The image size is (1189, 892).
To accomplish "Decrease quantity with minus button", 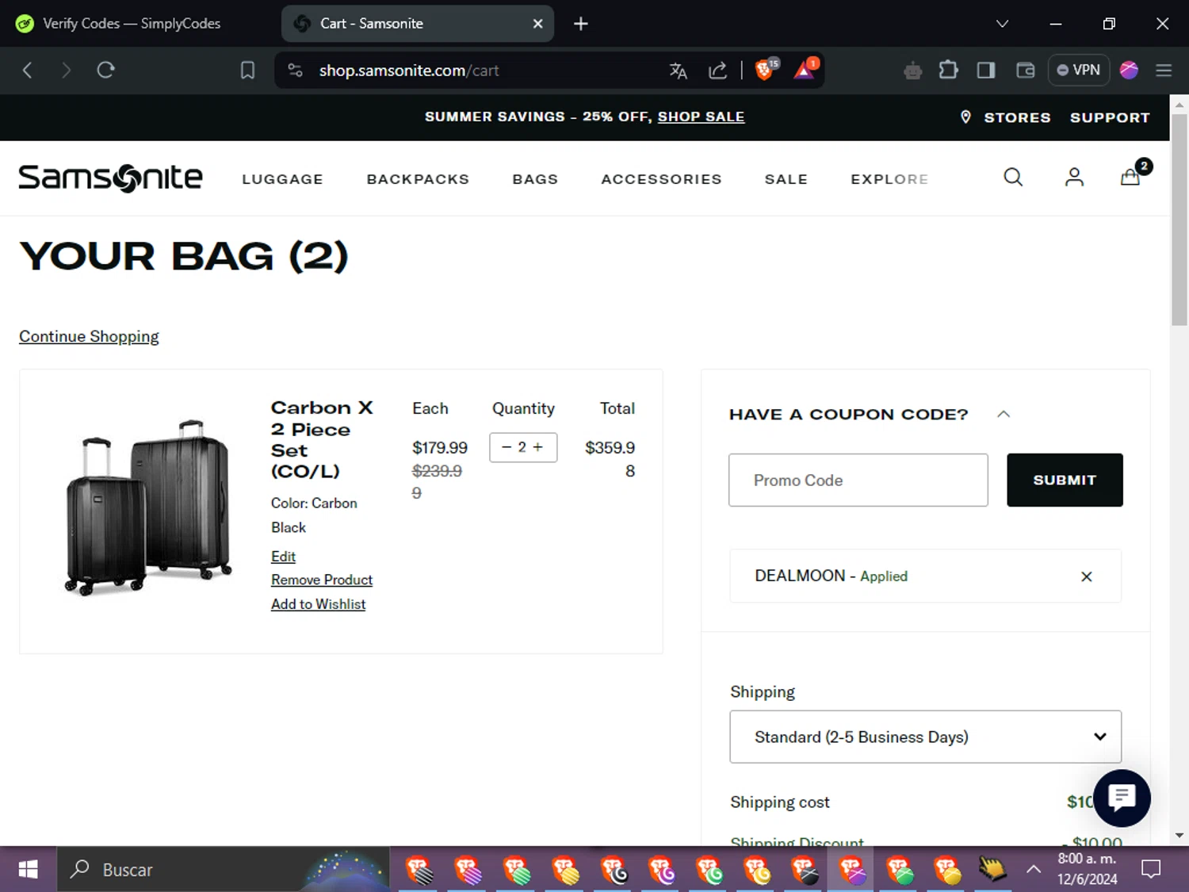I will [x=507, y=447].
